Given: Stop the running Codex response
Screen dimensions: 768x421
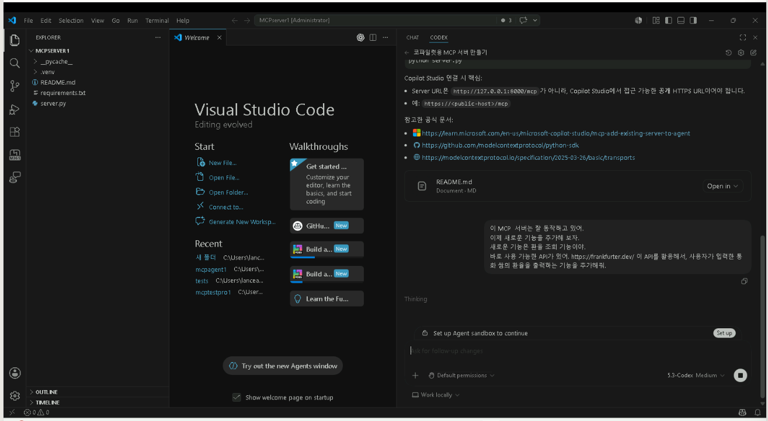Looking at the screenshot, I should pyautogui.click(x=741, y=376).
